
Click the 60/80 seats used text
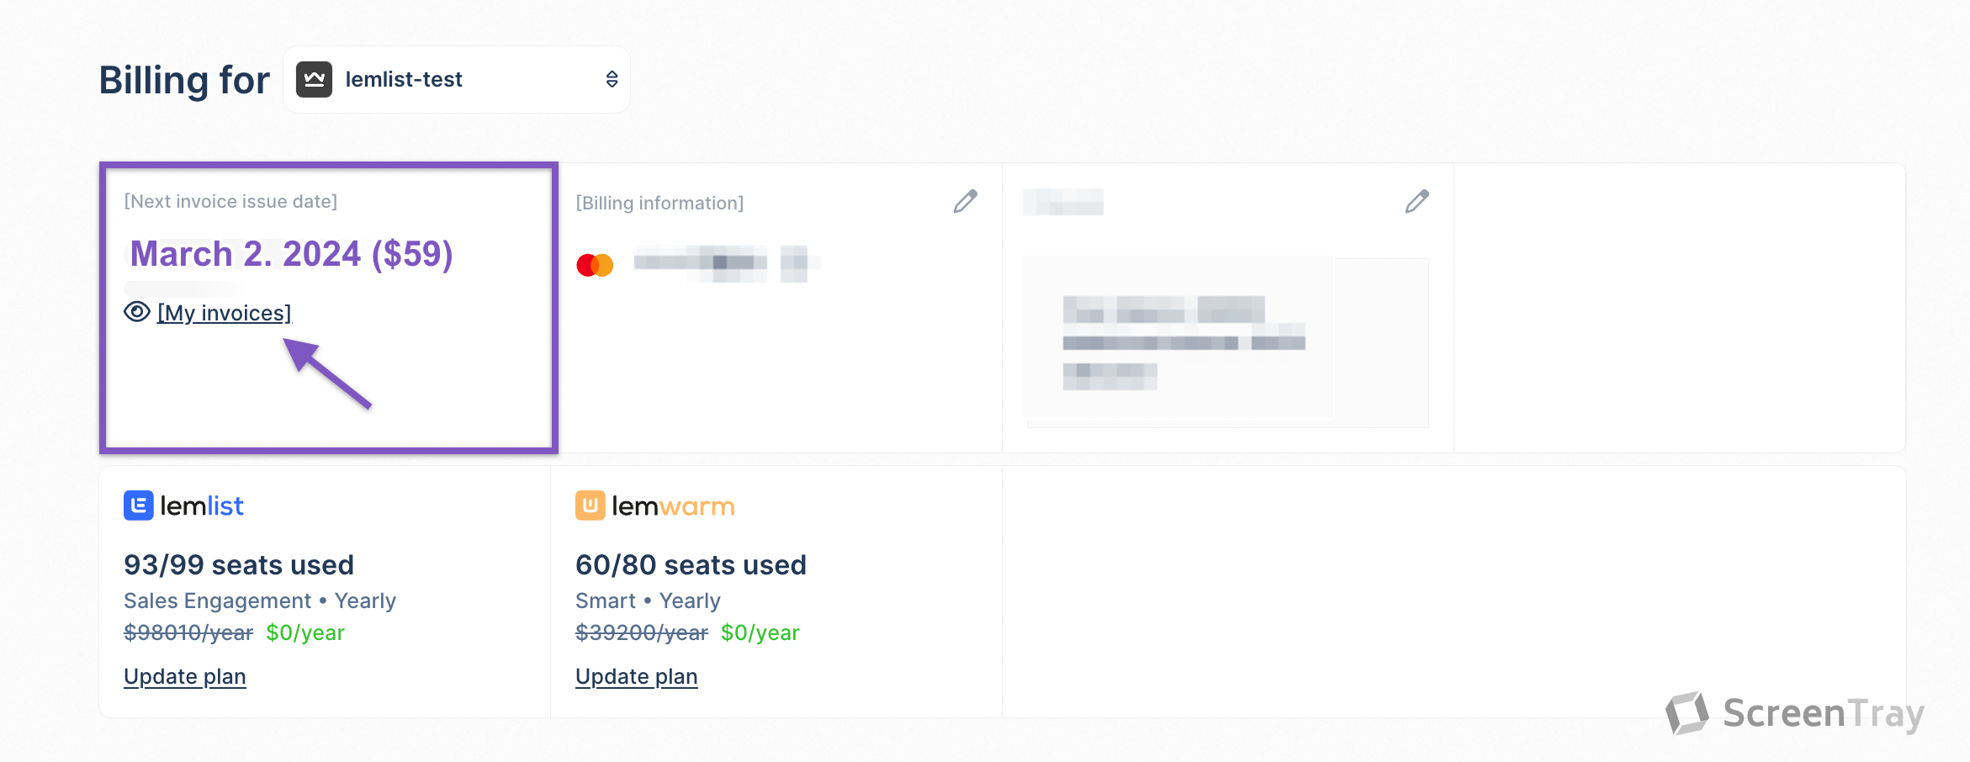coord(691,565)
